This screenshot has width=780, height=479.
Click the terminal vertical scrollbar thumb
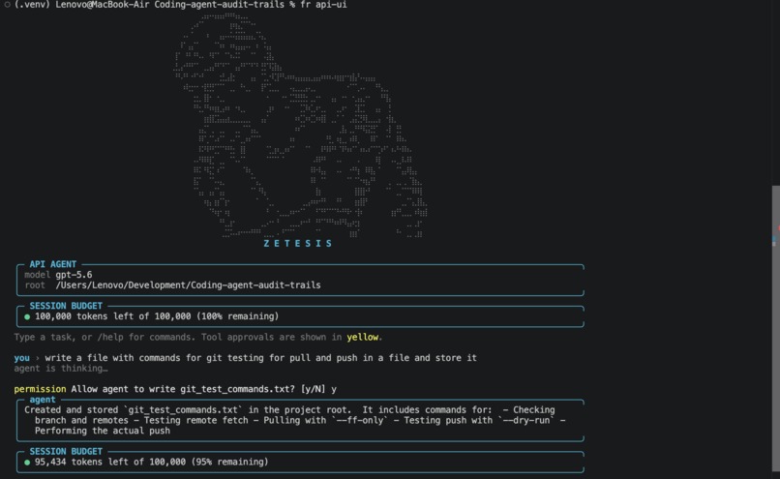(x=775, y=328)
